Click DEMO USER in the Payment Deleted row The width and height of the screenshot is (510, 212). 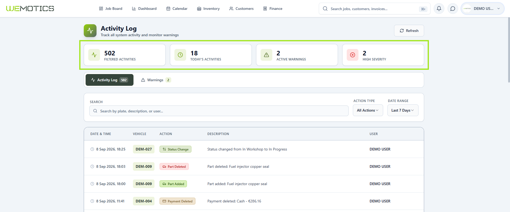pos(380,201)
